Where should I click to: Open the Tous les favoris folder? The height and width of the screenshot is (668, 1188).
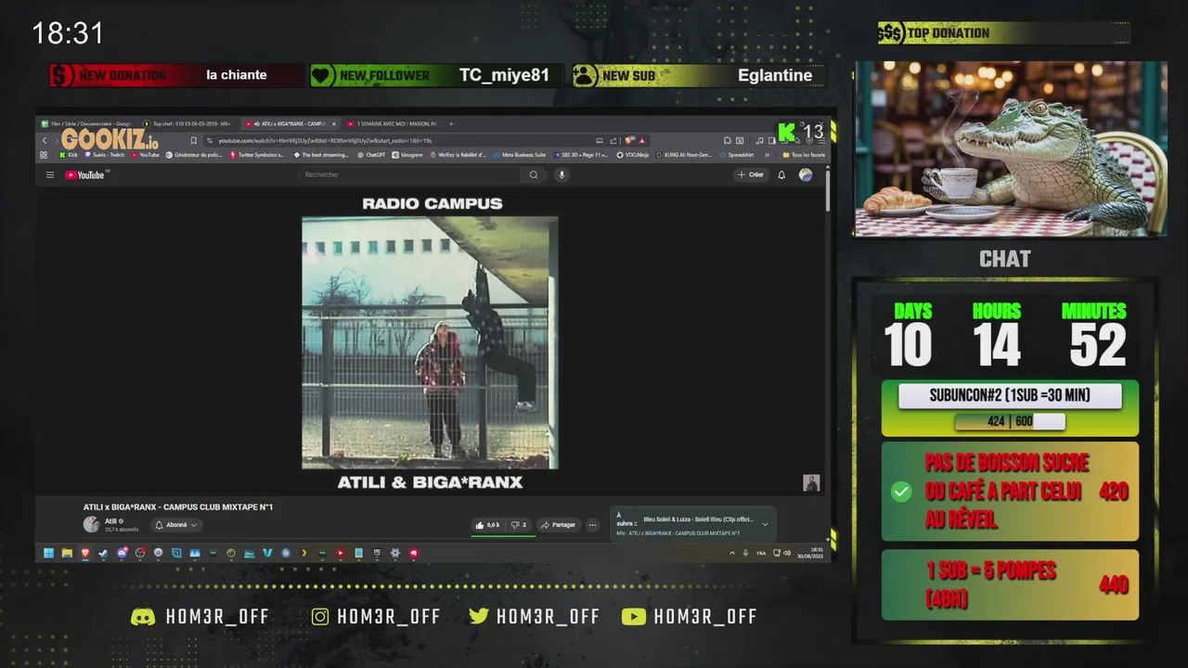click(x=804, y=155)
